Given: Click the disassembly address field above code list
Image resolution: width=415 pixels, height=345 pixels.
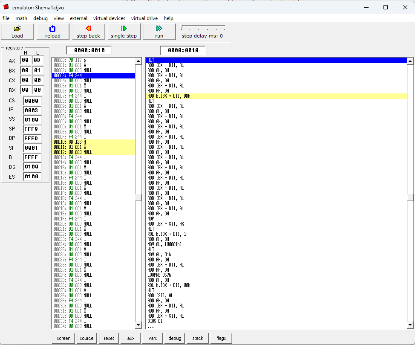Looking at the screenshot, I should (x=183, y=50).
